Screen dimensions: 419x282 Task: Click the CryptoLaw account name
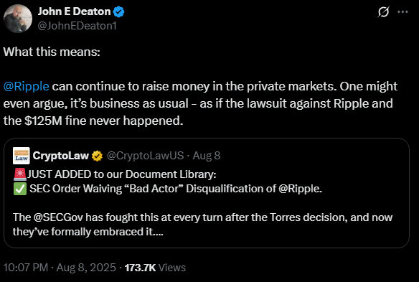coord(61,156)
